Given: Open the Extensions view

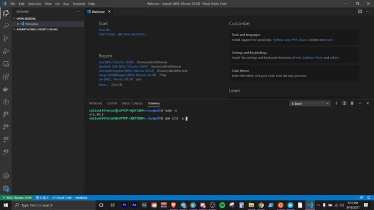Looking at the screenshot, I should 6,76.
